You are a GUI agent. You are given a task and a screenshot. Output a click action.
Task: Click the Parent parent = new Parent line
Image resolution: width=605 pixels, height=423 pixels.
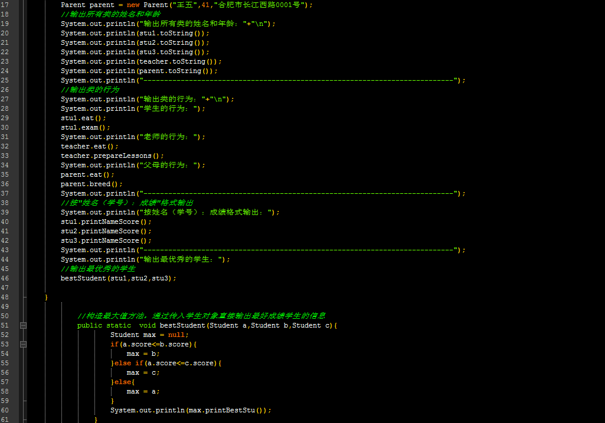(x=187, y=5)
